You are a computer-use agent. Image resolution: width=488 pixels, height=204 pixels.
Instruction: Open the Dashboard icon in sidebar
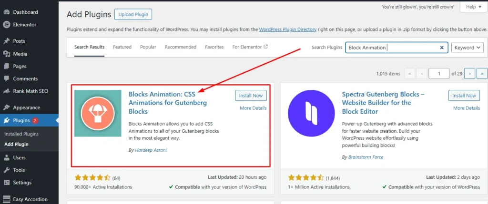pos(6,12)
